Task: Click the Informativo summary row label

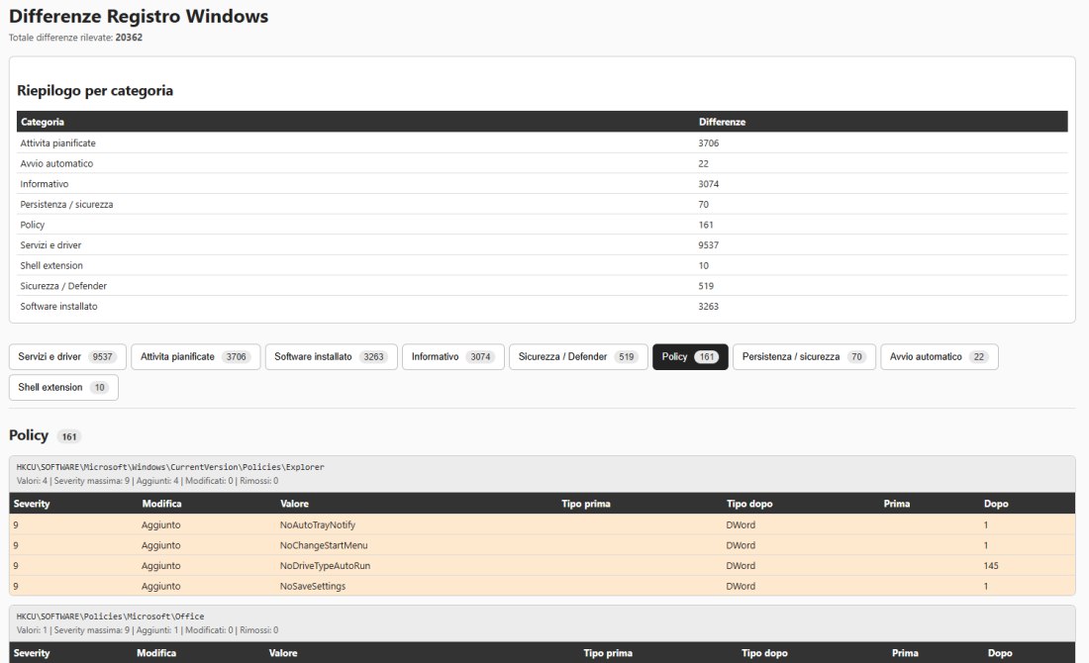Action: (x=45, y=184)
